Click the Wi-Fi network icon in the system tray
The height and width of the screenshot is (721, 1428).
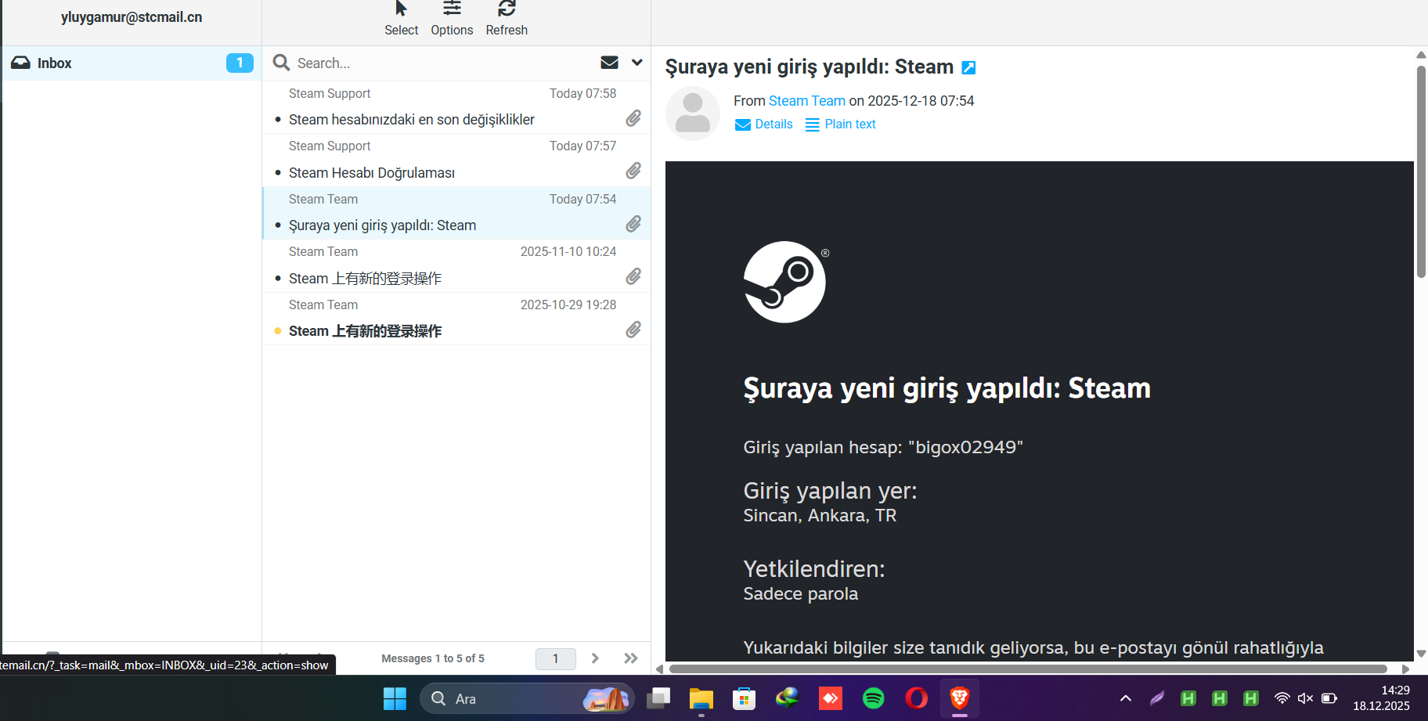(1282, 698)
